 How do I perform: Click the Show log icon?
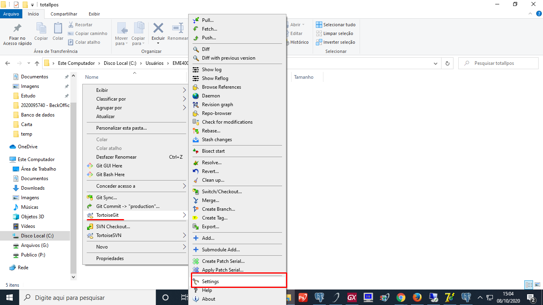(195, 70)
